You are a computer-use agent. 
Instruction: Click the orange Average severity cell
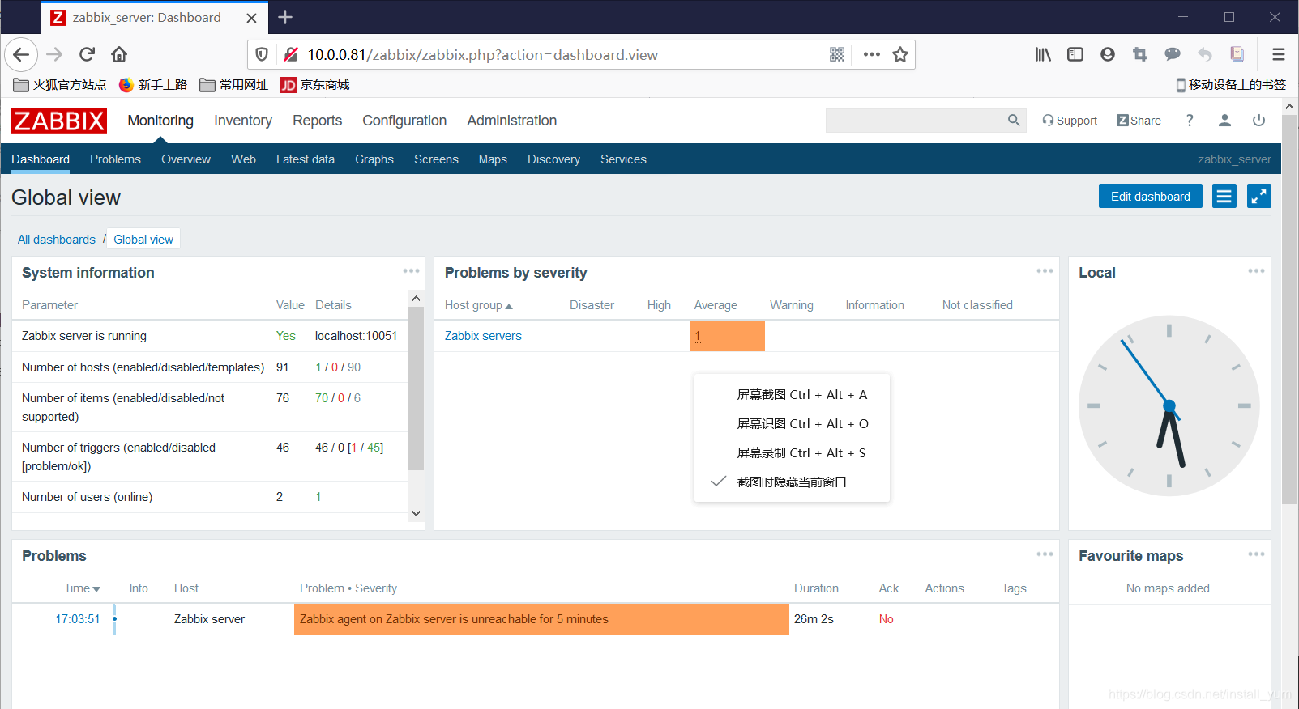(727, 336)
